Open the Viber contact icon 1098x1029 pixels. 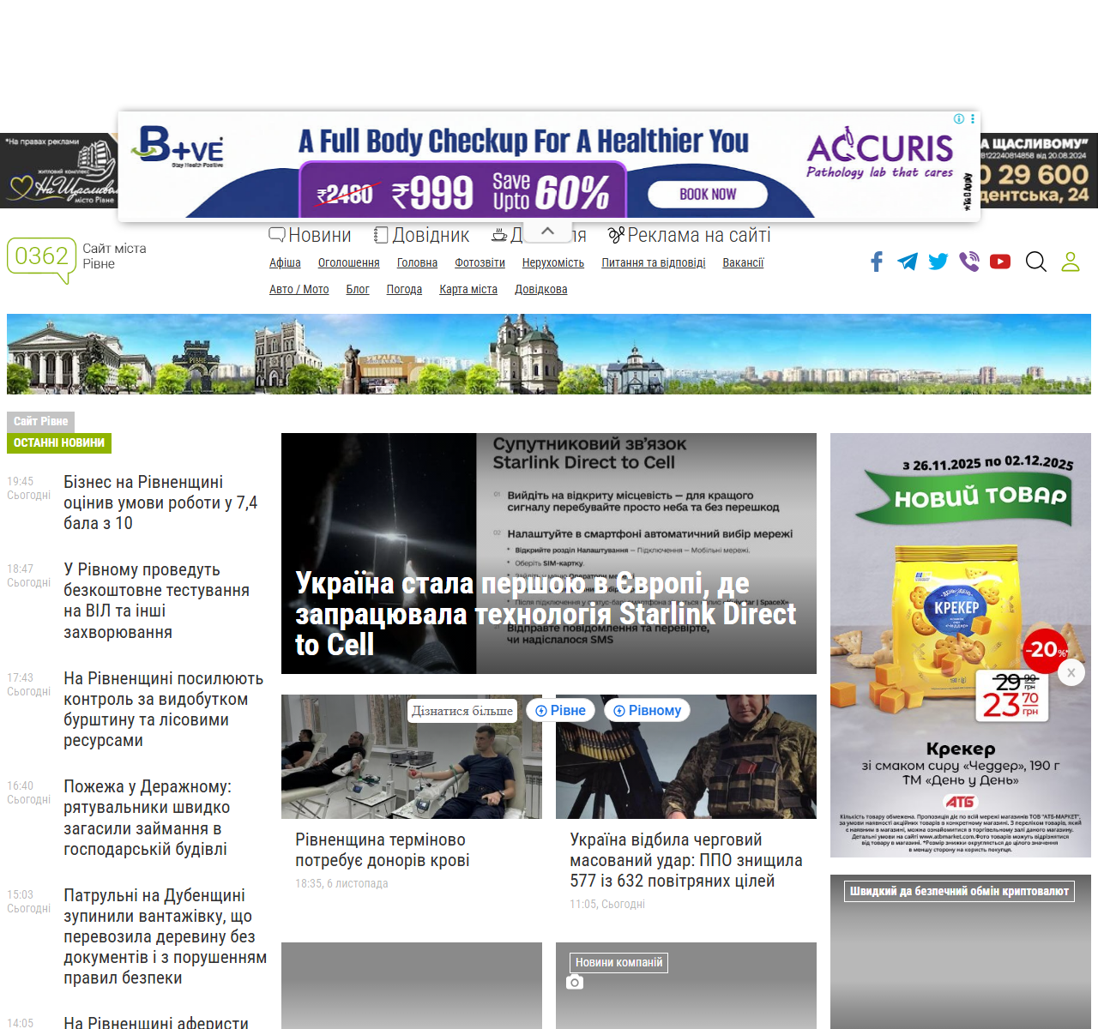tap(969, 262)
